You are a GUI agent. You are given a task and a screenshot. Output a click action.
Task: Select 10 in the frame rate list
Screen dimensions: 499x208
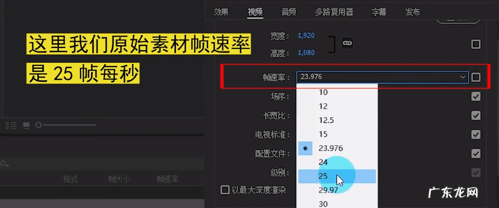pyautogui.click(x=337, y=92)
